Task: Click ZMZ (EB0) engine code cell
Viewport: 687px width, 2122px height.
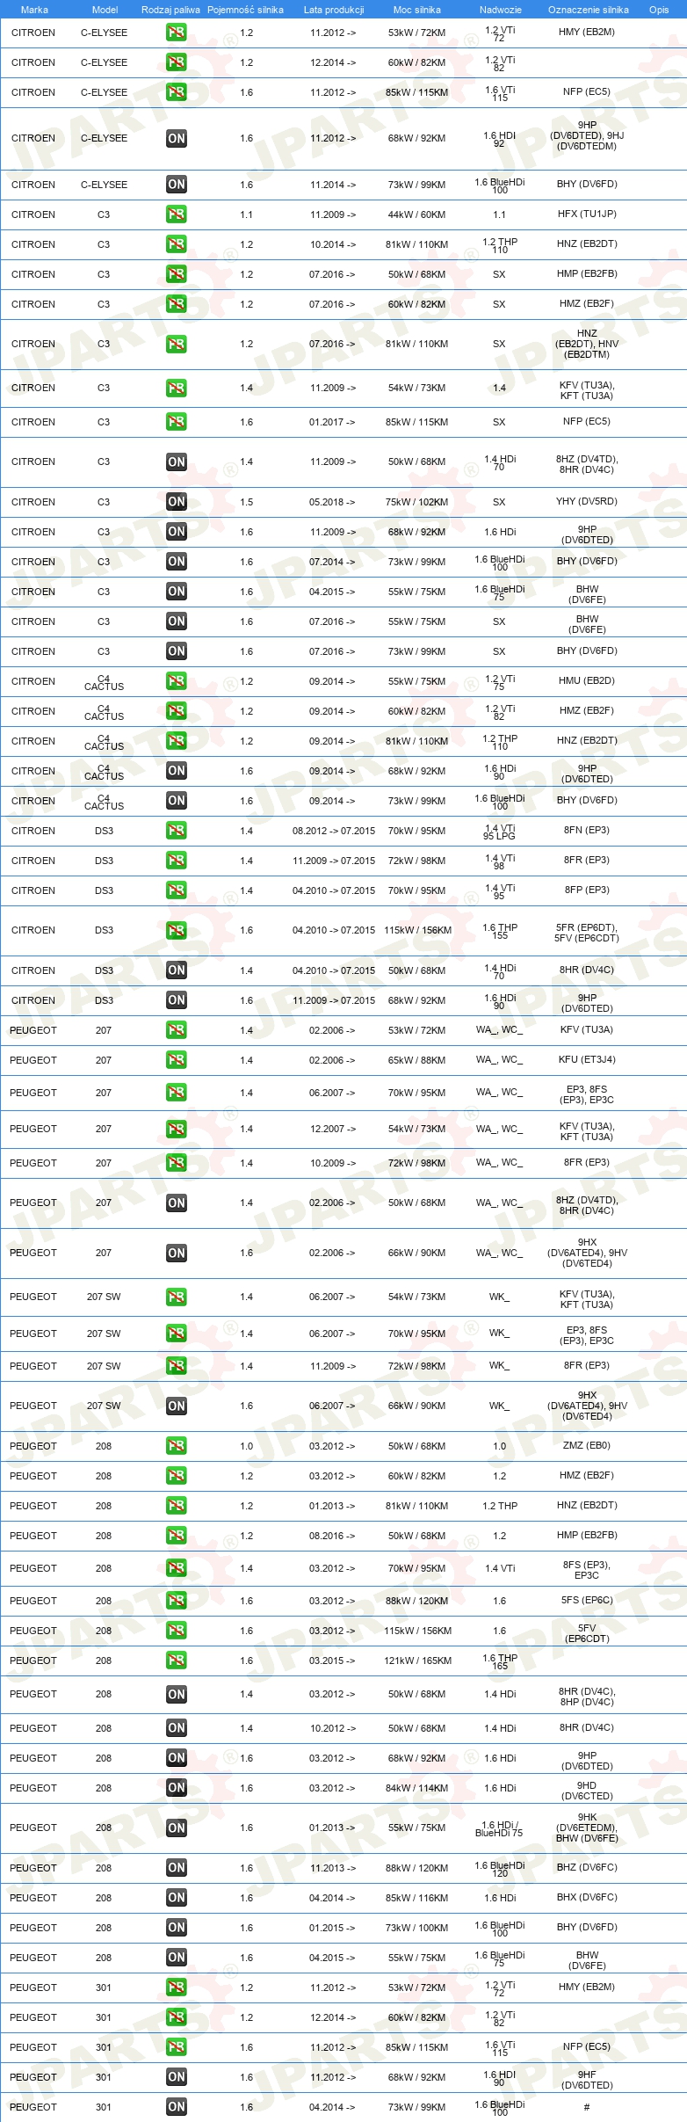Action: (x=587, y=1446)
